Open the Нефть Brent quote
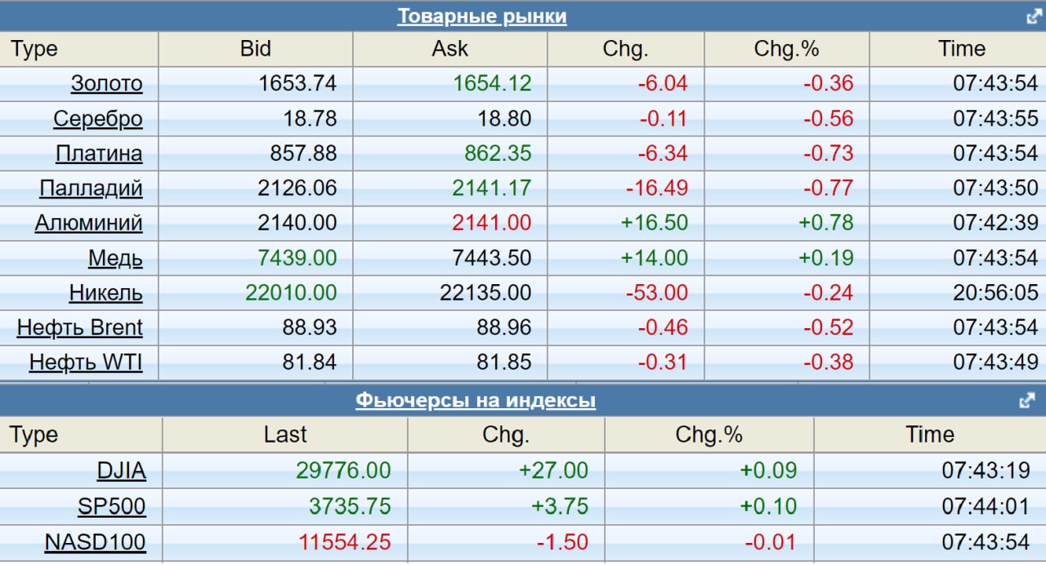Viewport: 1046px width, 565px height. pos(79,327)
